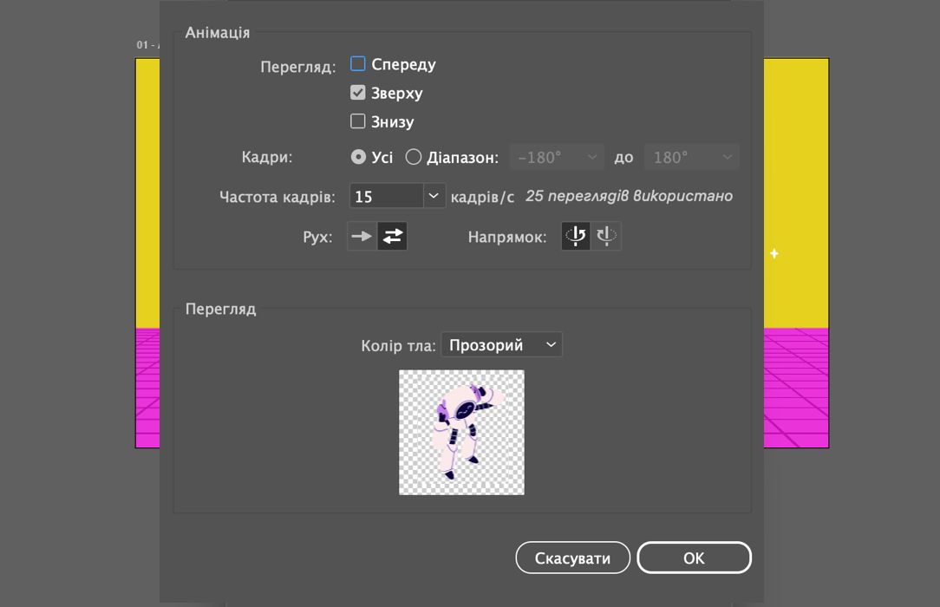The width and height of the screenshot is (940, 607).
Task: Select the Усі frames radio button
Action: click(x=358, y=158)
